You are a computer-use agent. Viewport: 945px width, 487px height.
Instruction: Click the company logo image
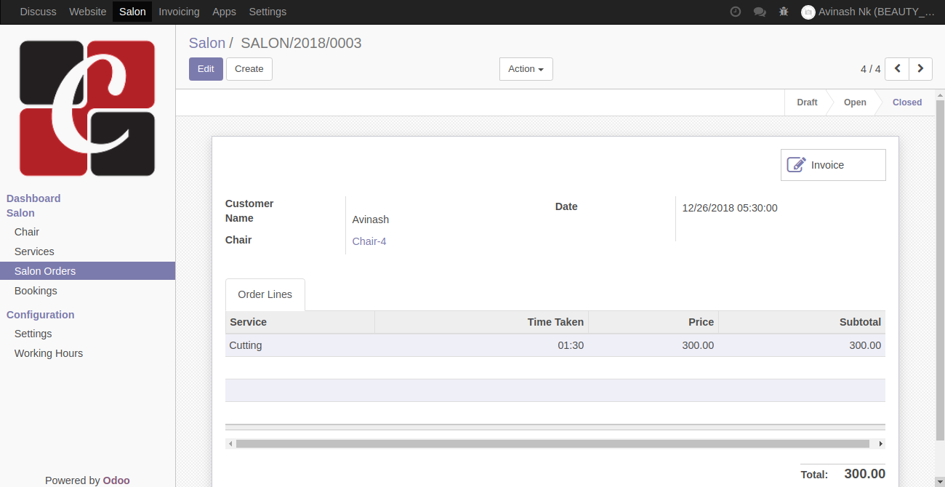(87, 108)
